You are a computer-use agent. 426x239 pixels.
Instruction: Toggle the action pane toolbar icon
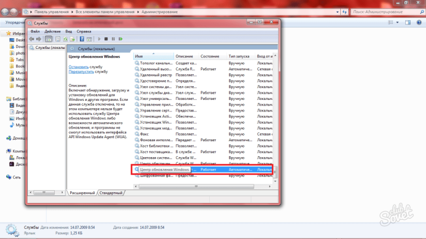point(89,39)
